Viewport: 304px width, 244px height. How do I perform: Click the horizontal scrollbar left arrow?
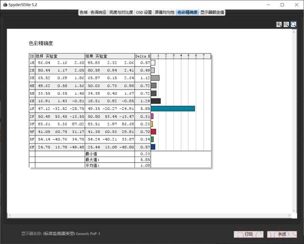click(10, 216)
